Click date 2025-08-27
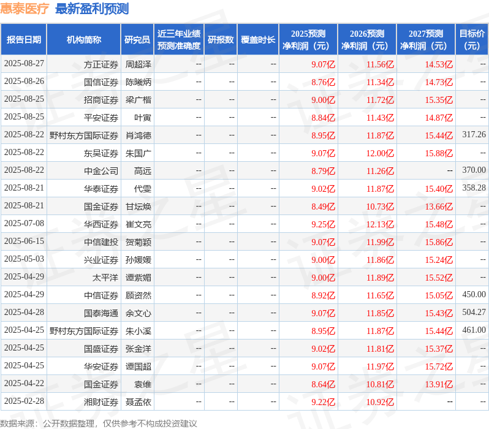 (x=24, y=63)
